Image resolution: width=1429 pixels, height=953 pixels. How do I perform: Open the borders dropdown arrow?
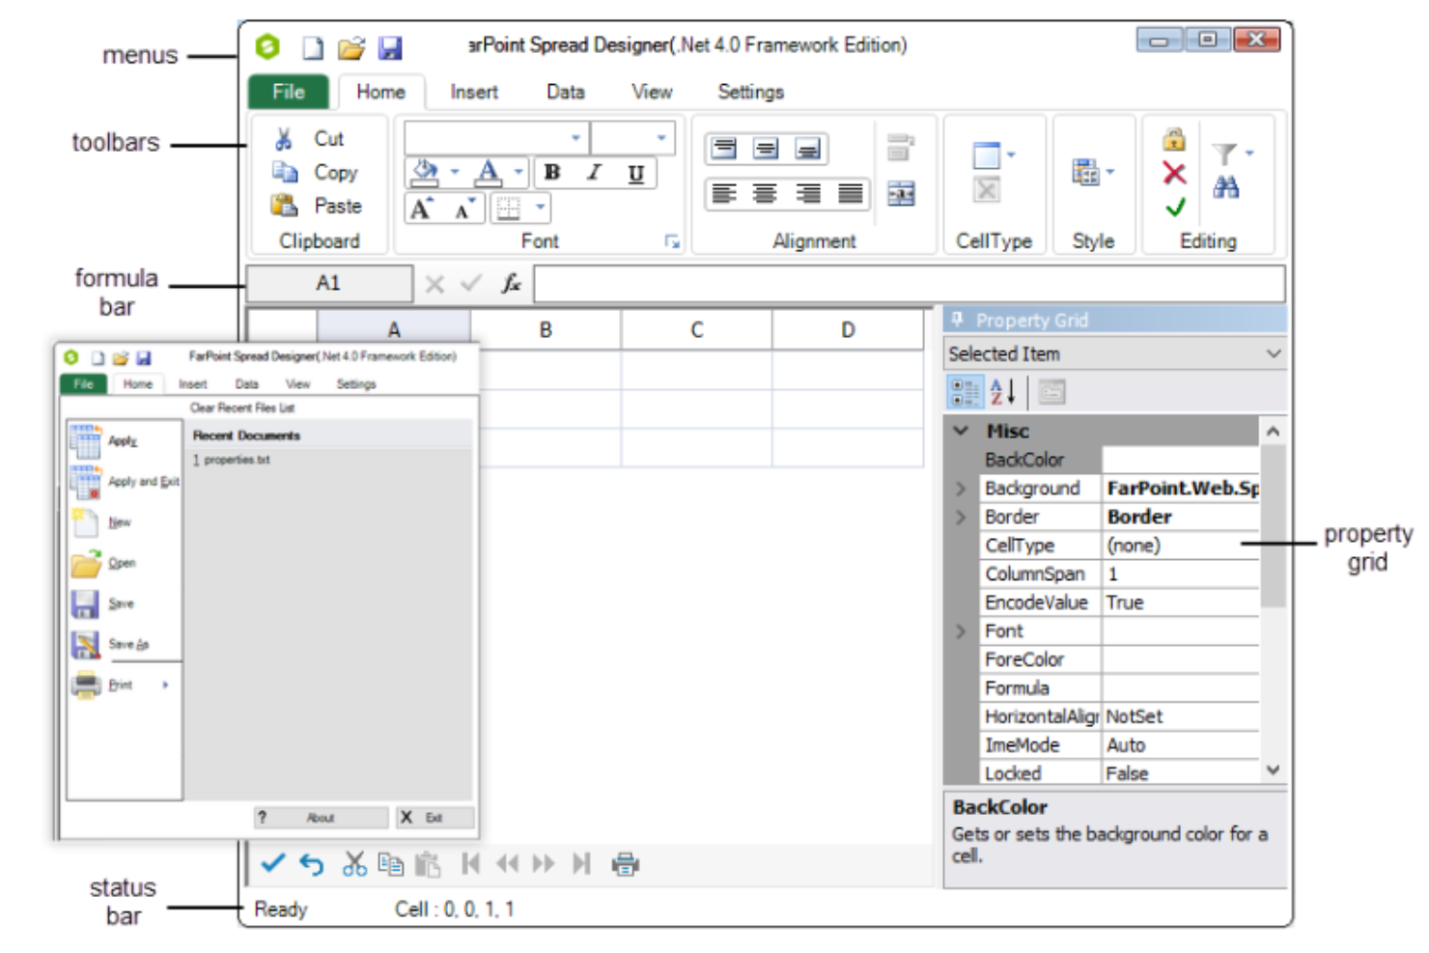pos(541,207)
